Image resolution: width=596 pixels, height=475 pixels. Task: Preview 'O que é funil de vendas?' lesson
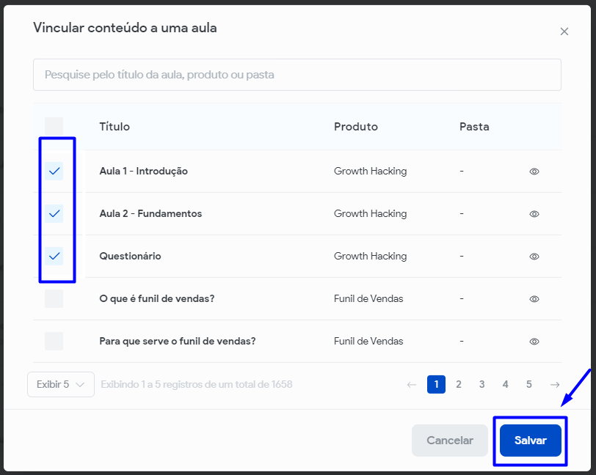(x=534, y=299)
